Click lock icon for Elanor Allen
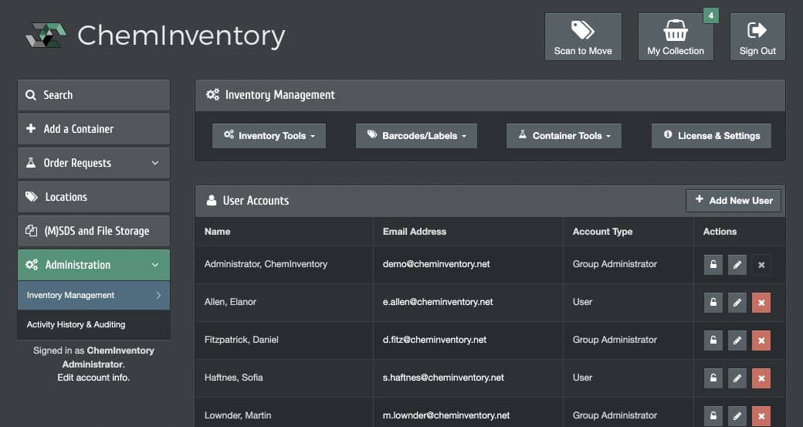 coord(713,303)
